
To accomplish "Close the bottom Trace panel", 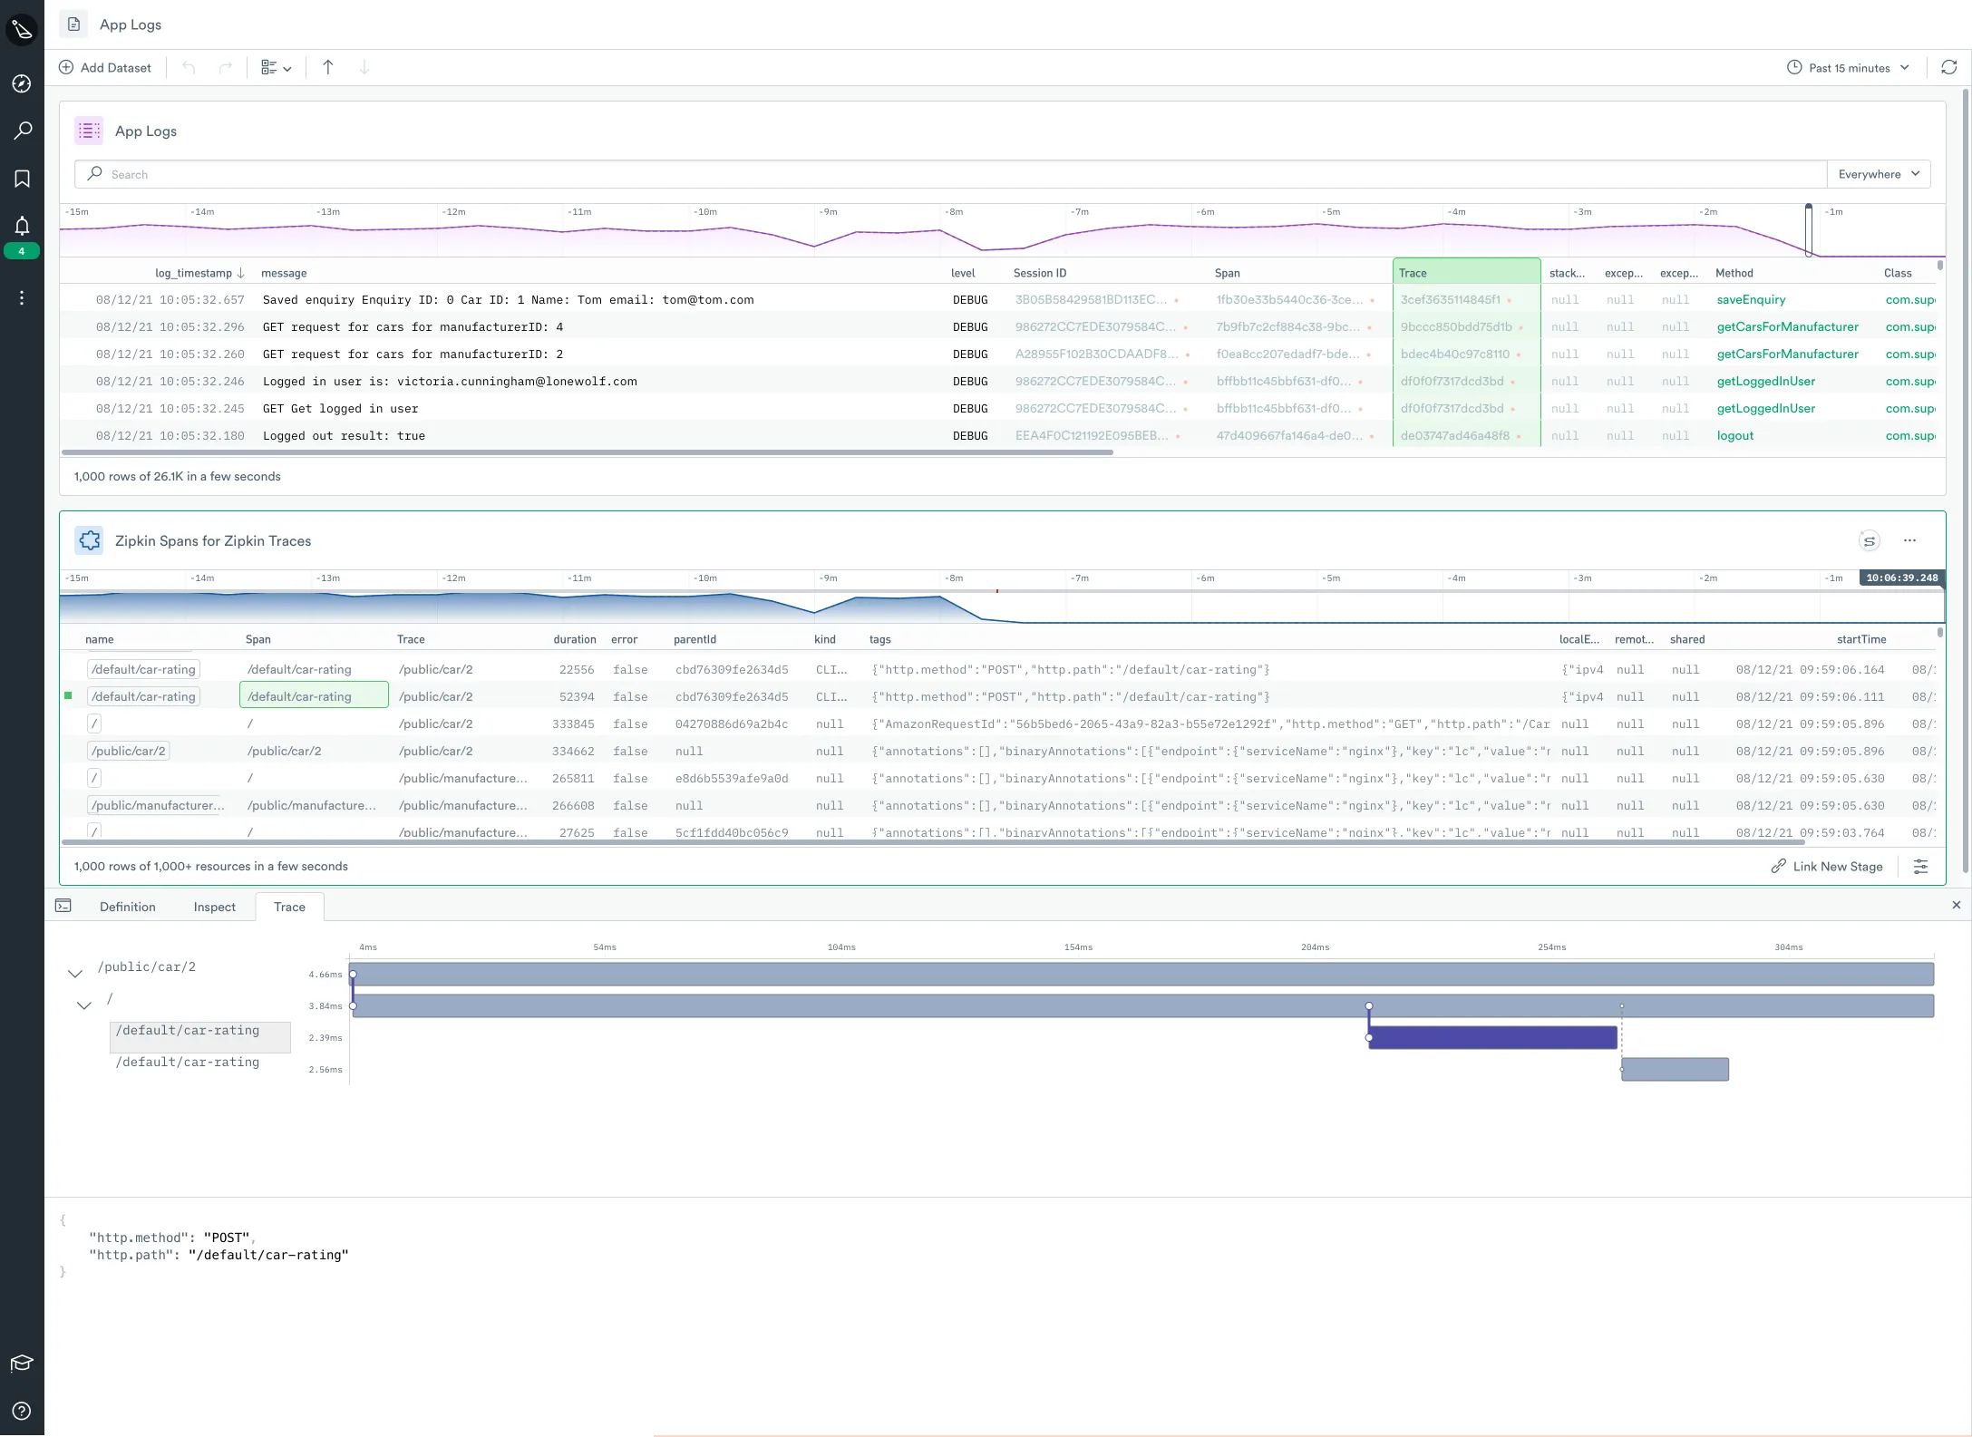I will pos(1956,905).
